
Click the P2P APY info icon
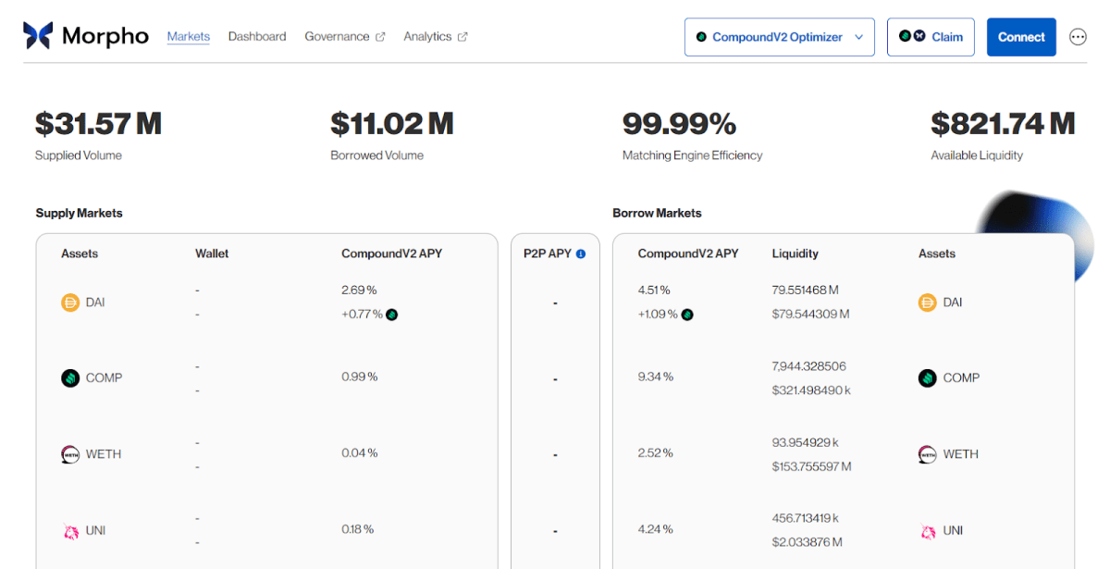[x=581, y=254]
